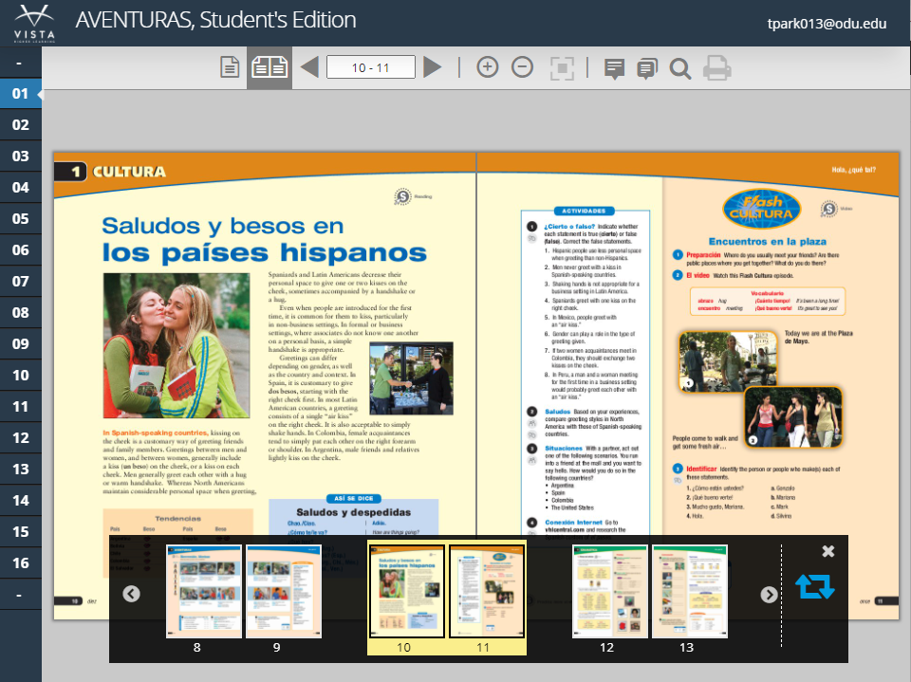Click the Flash Cultura logo
The height and width of the screenshot is (682, 911).
pyautogui.click(x=761, y=208)
